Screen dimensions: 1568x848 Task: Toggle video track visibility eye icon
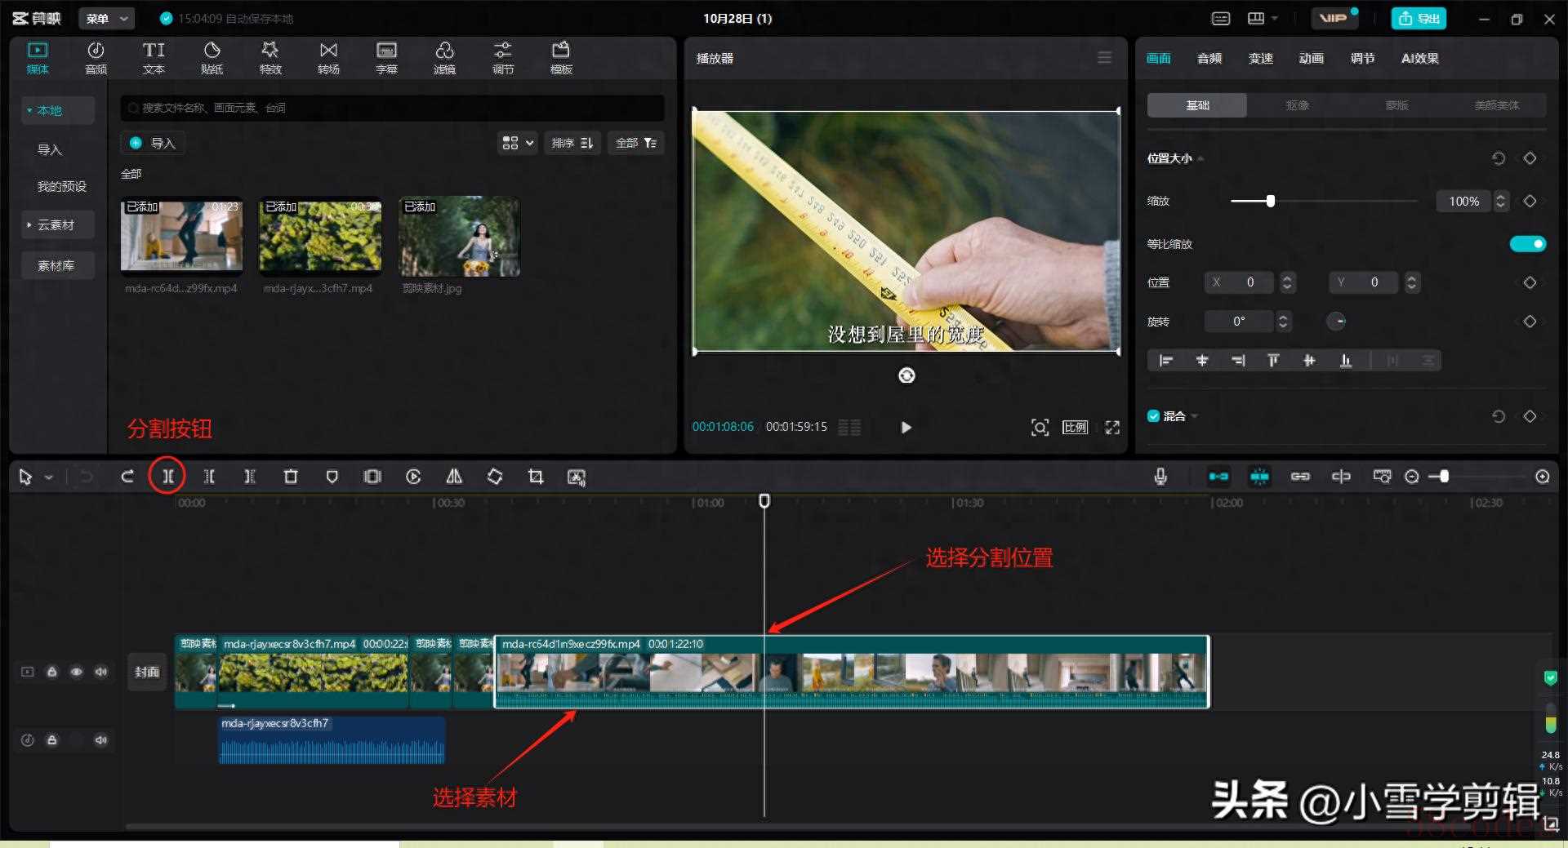77,672
